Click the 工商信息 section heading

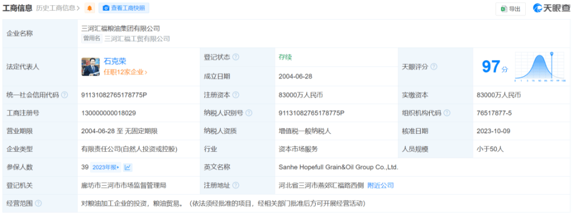click(x=17, y=8)
